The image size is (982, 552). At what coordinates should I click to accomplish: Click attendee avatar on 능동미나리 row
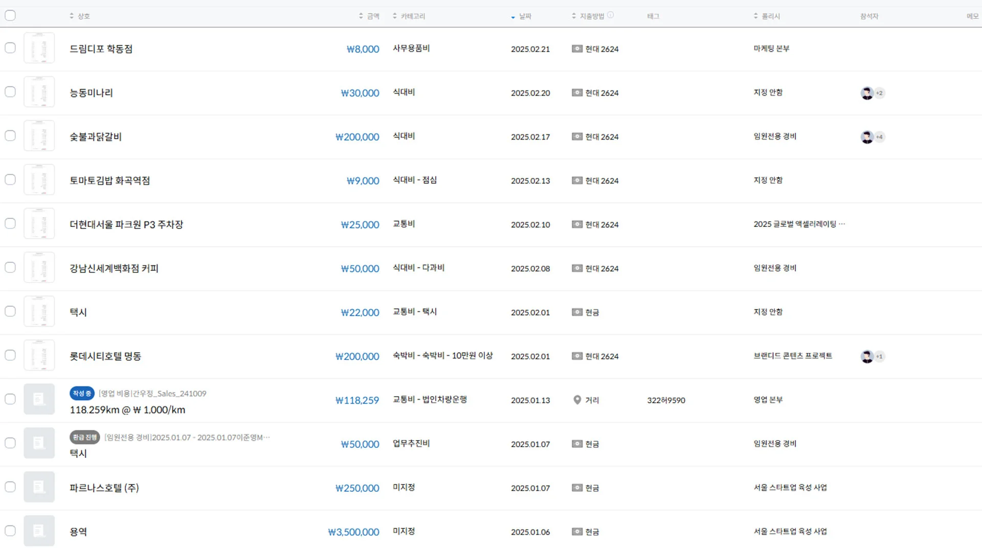coord(867,93)
